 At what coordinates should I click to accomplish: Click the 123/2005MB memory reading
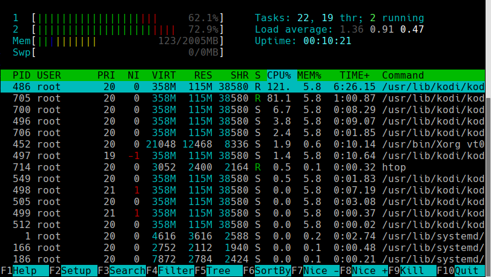coord(188,41)
